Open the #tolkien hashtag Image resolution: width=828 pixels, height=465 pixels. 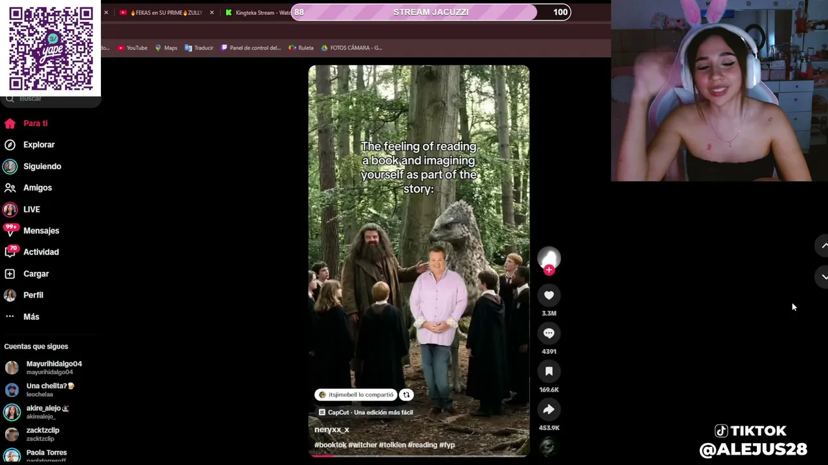pos(393,445)
